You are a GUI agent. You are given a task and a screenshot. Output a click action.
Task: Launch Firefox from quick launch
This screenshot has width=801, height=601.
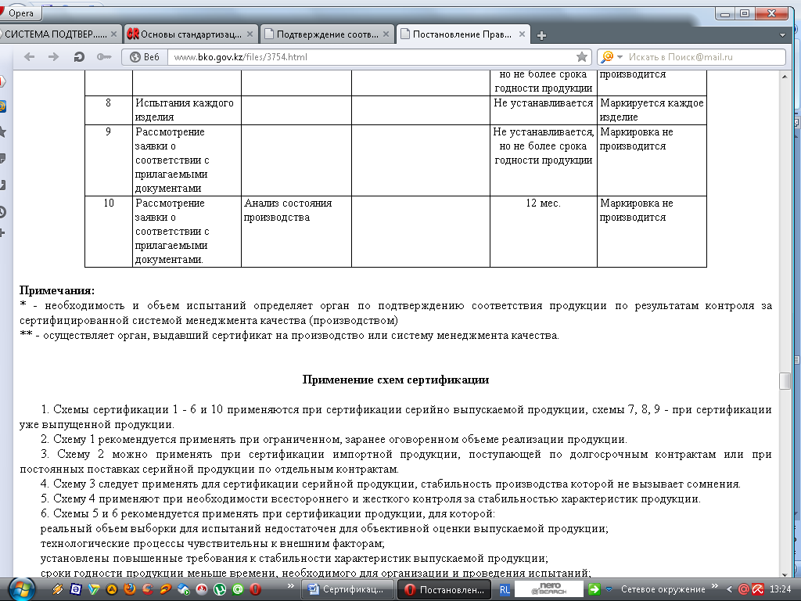click(130, 589)
